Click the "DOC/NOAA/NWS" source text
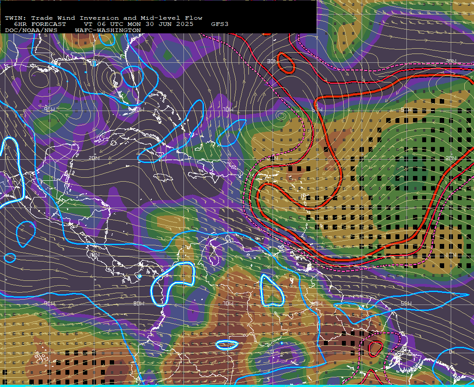Screen dimensions: 474x387 pyautogui.click(x=31, y=30)
